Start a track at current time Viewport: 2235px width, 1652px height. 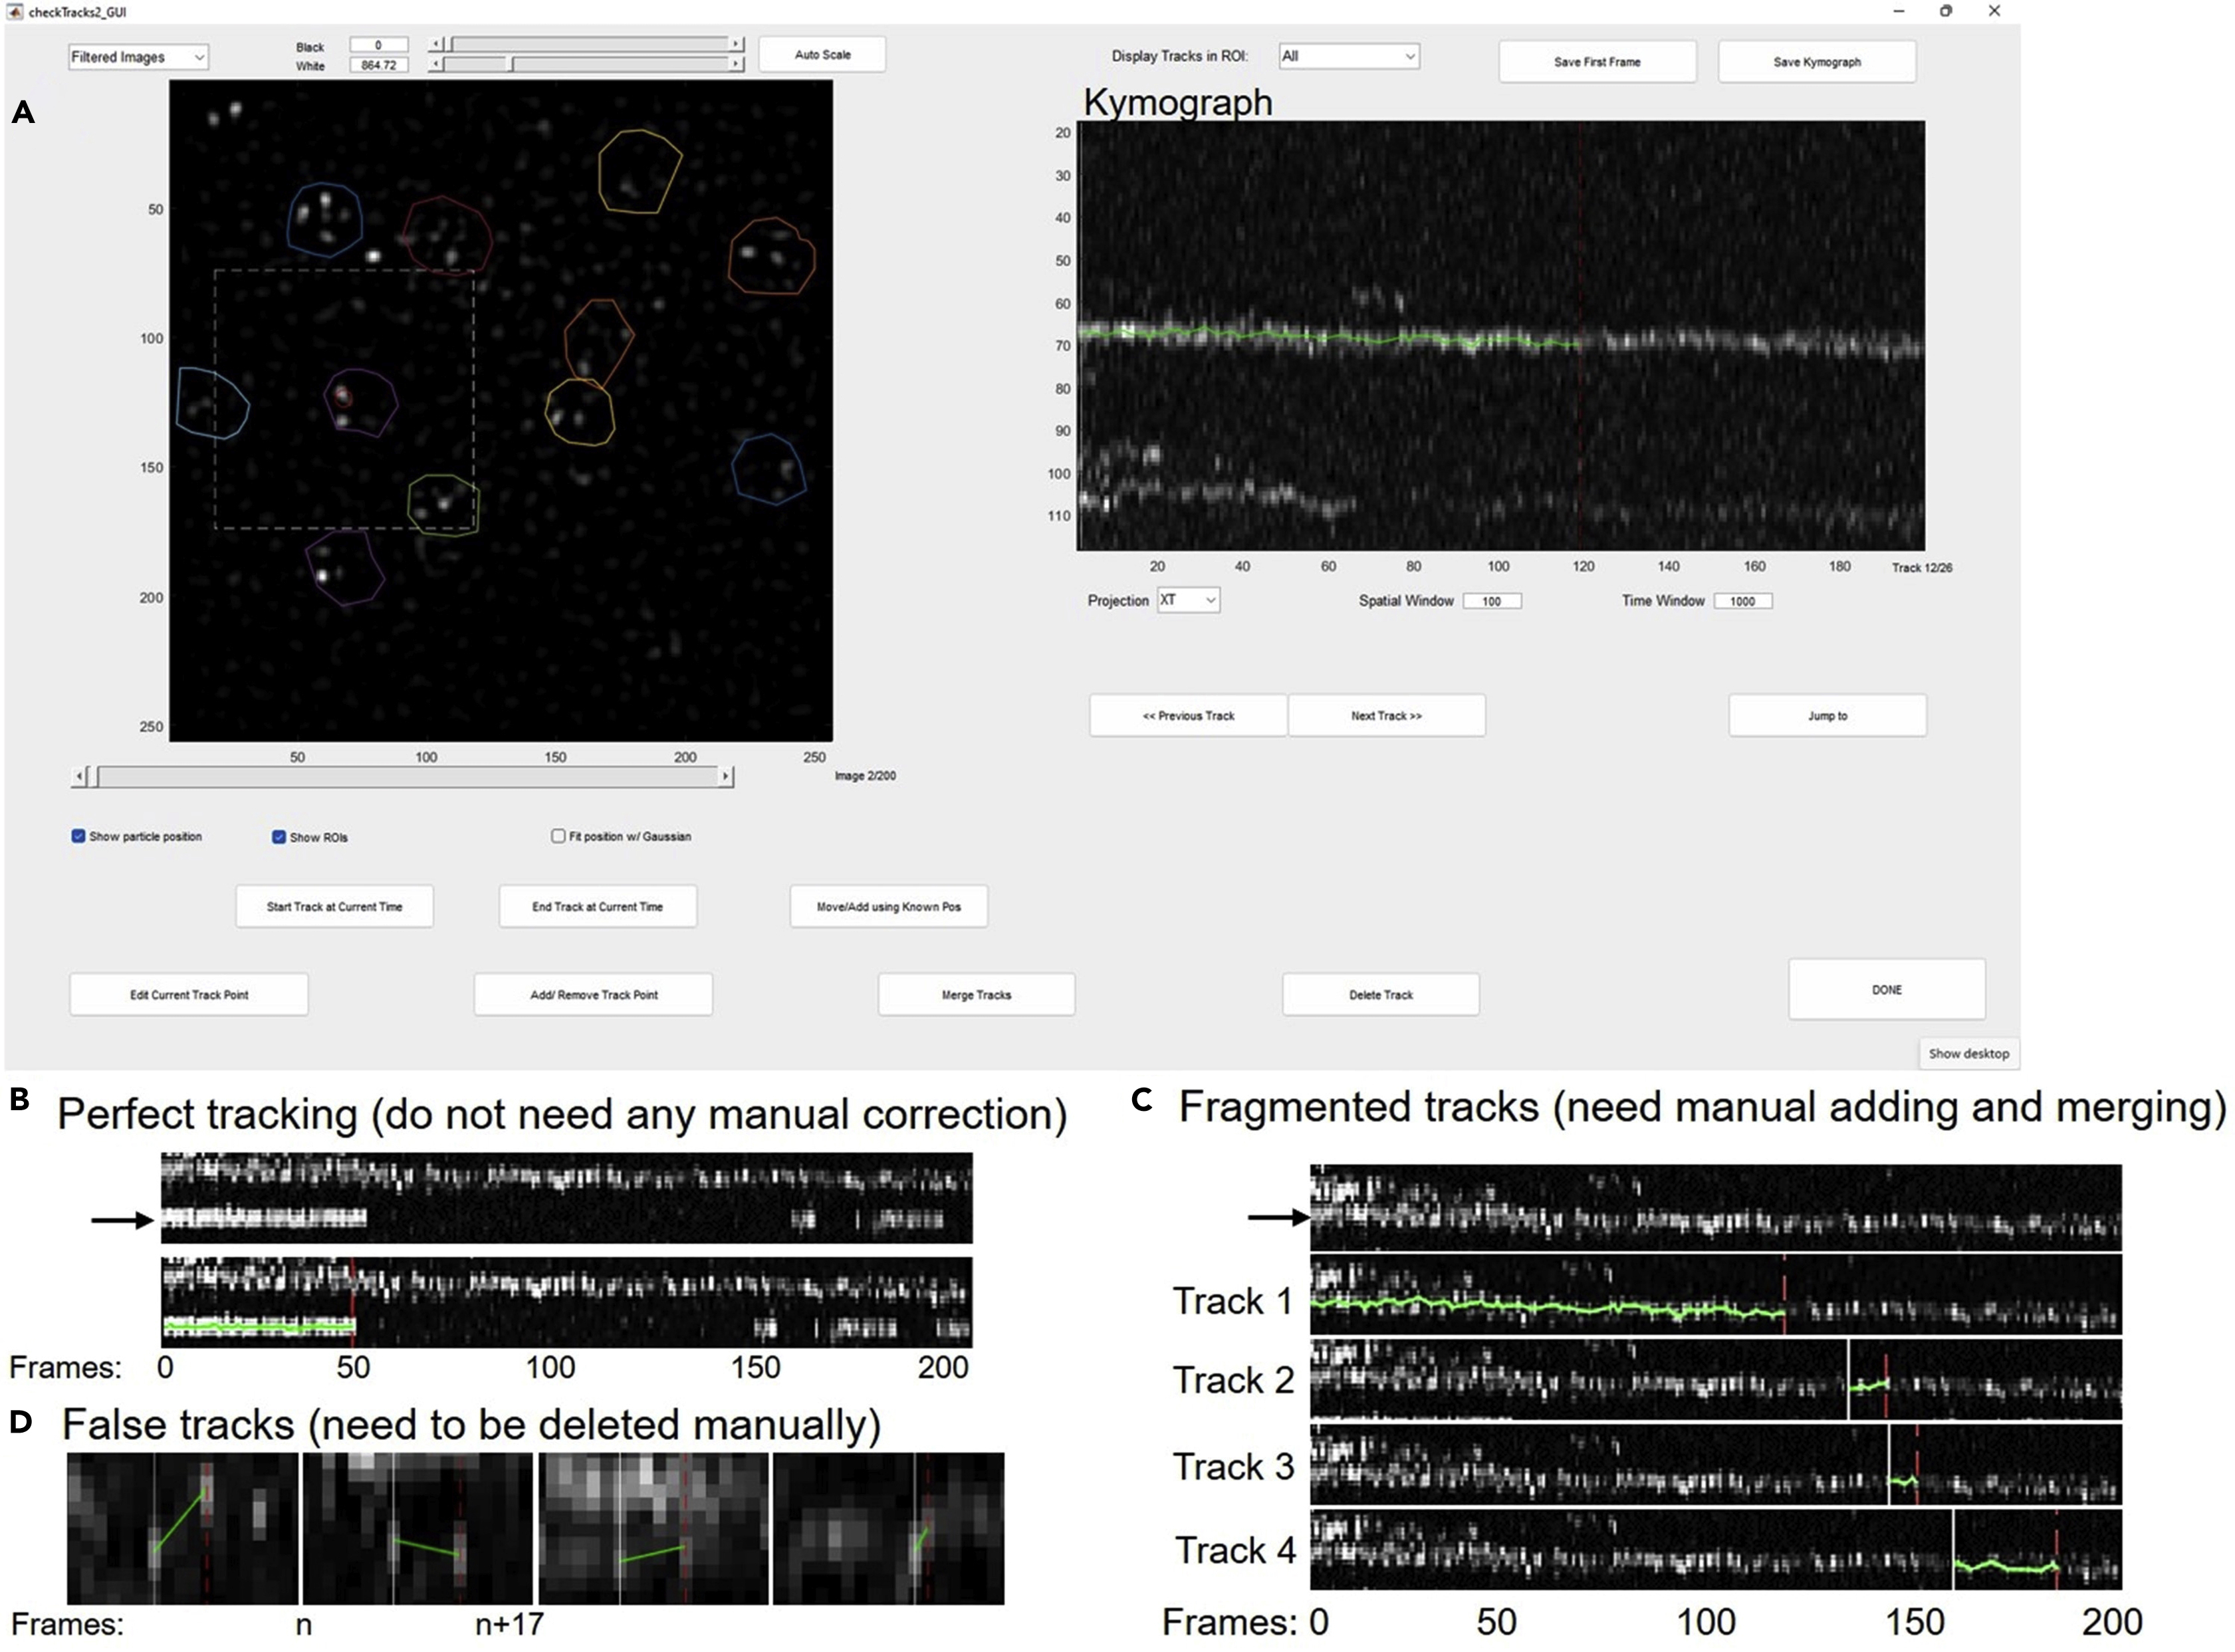coord(334,906)
